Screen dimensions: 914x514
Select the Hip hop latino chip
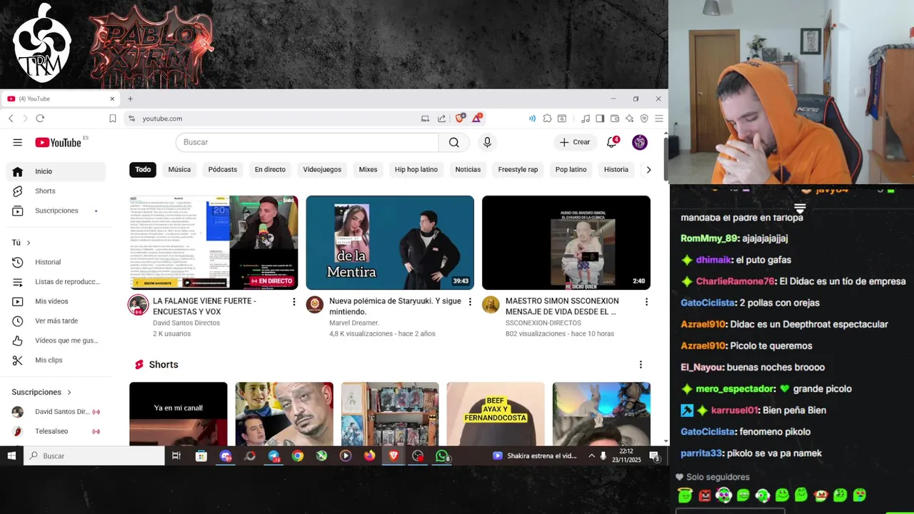[x=416, y=169]
